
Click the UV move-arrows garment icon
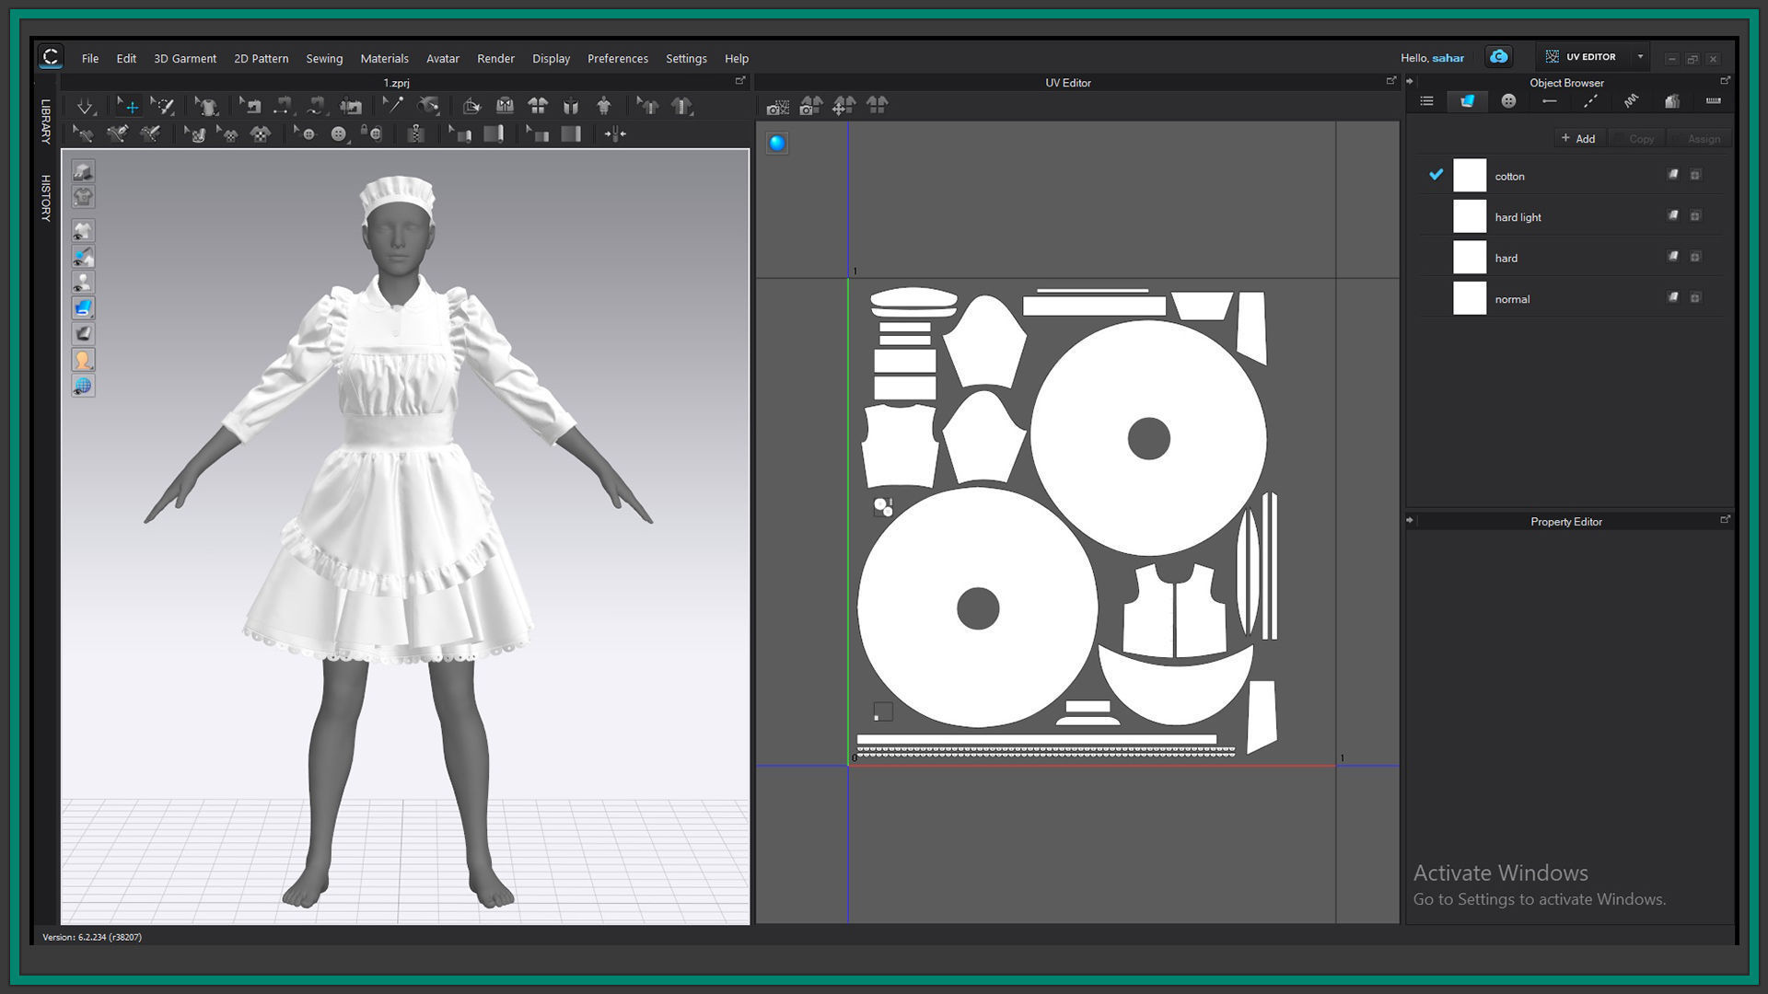(843, 106)
